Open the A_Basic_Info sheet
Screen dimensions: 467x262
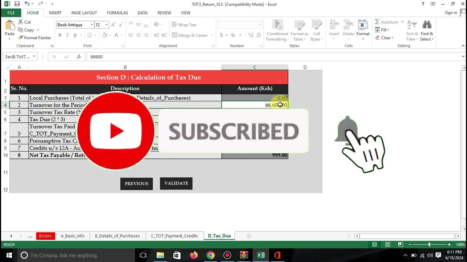coord(72,236)
